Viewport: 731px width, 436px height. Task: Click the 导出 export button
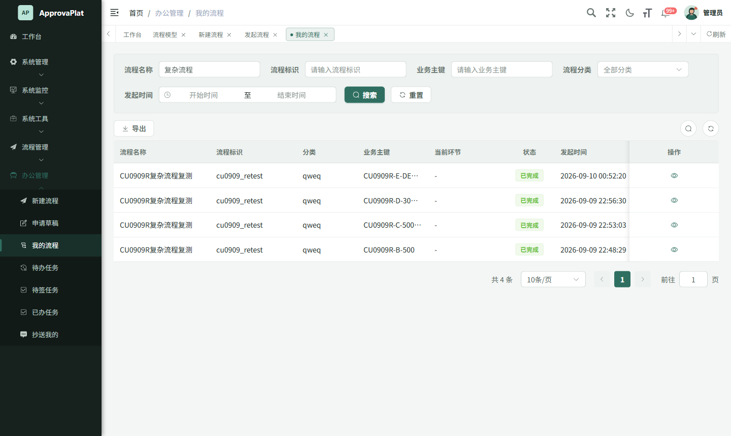coord(134,128)
